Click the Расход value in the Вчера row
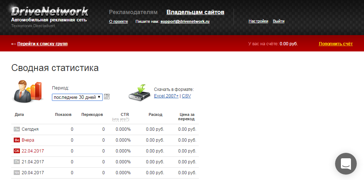Viewport: 364px width, 180px height. coord(155,140)
